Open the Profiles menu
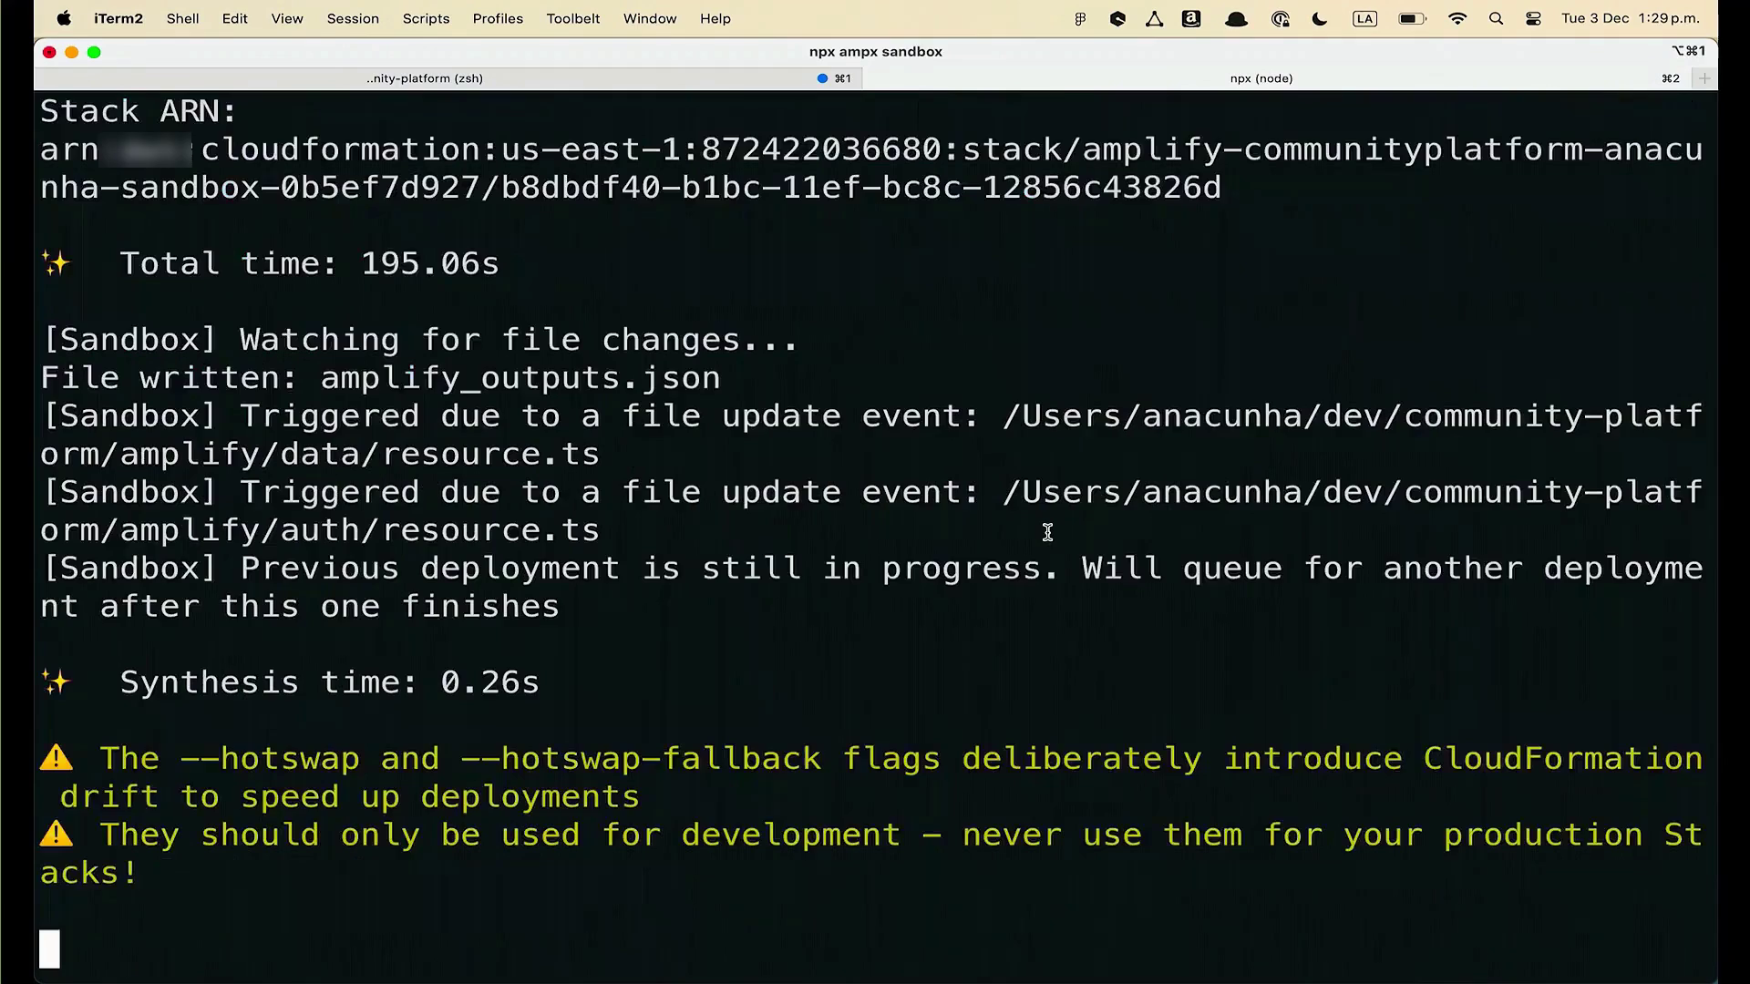The width and height of the screenshot is (1750, 984). [498, 18]
